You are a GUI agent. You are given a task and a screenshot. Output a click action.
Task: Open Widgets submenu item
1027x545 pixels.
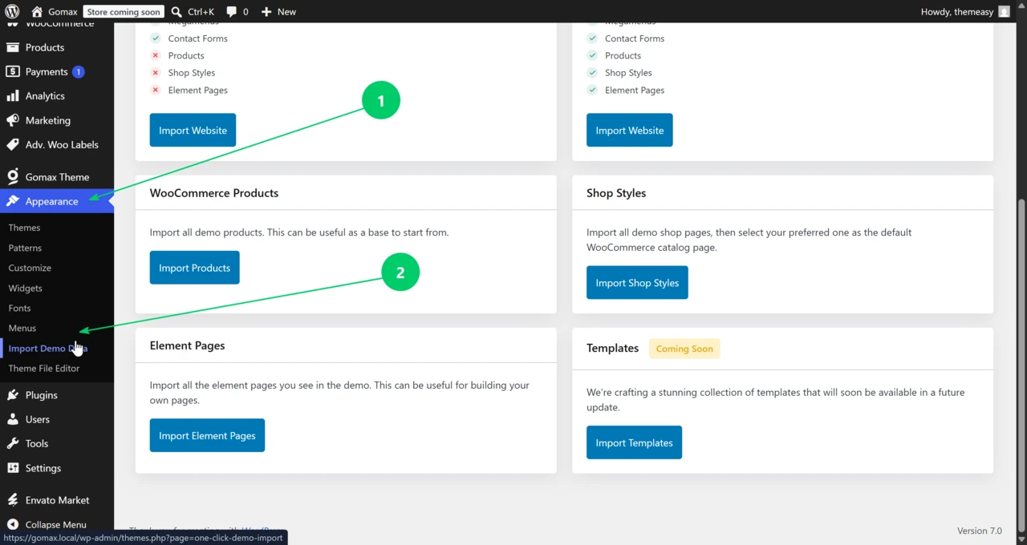pyautogui.click(x=25, y=288)
